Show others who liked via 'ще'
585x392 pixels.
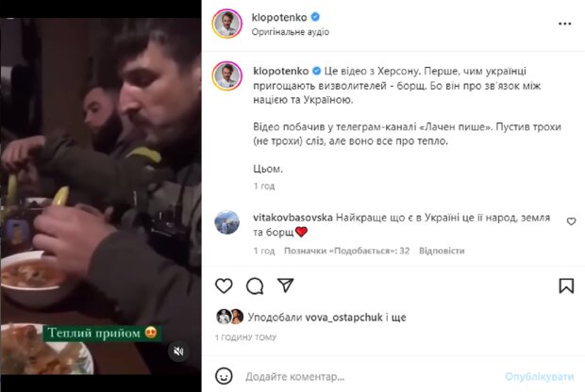399,318
